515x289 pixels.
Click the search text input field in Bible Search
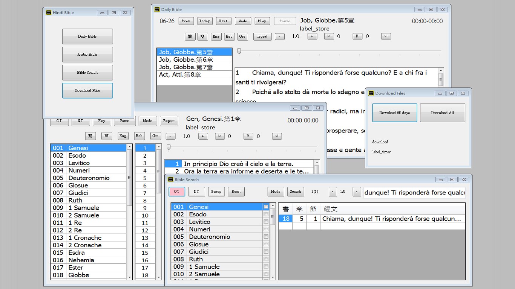click(x=414, y=192)
